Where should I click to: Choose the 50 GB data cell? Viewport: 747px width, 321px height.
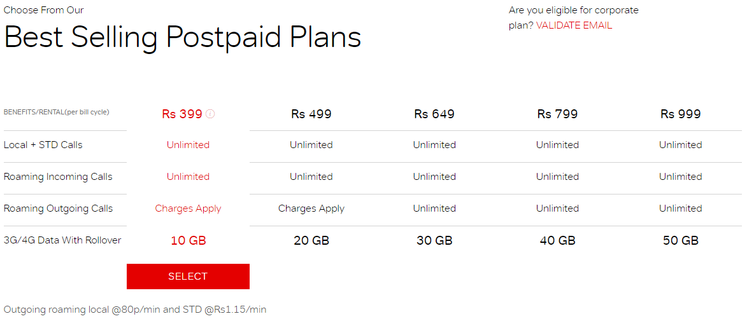[680, 241]
